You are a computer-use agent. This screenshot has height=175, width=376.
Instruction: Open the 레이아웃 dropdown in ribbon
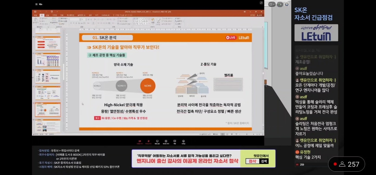[63, 18]
